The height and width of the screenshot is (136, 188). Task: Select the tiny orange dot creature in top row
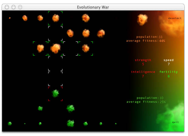pos(10,18)
